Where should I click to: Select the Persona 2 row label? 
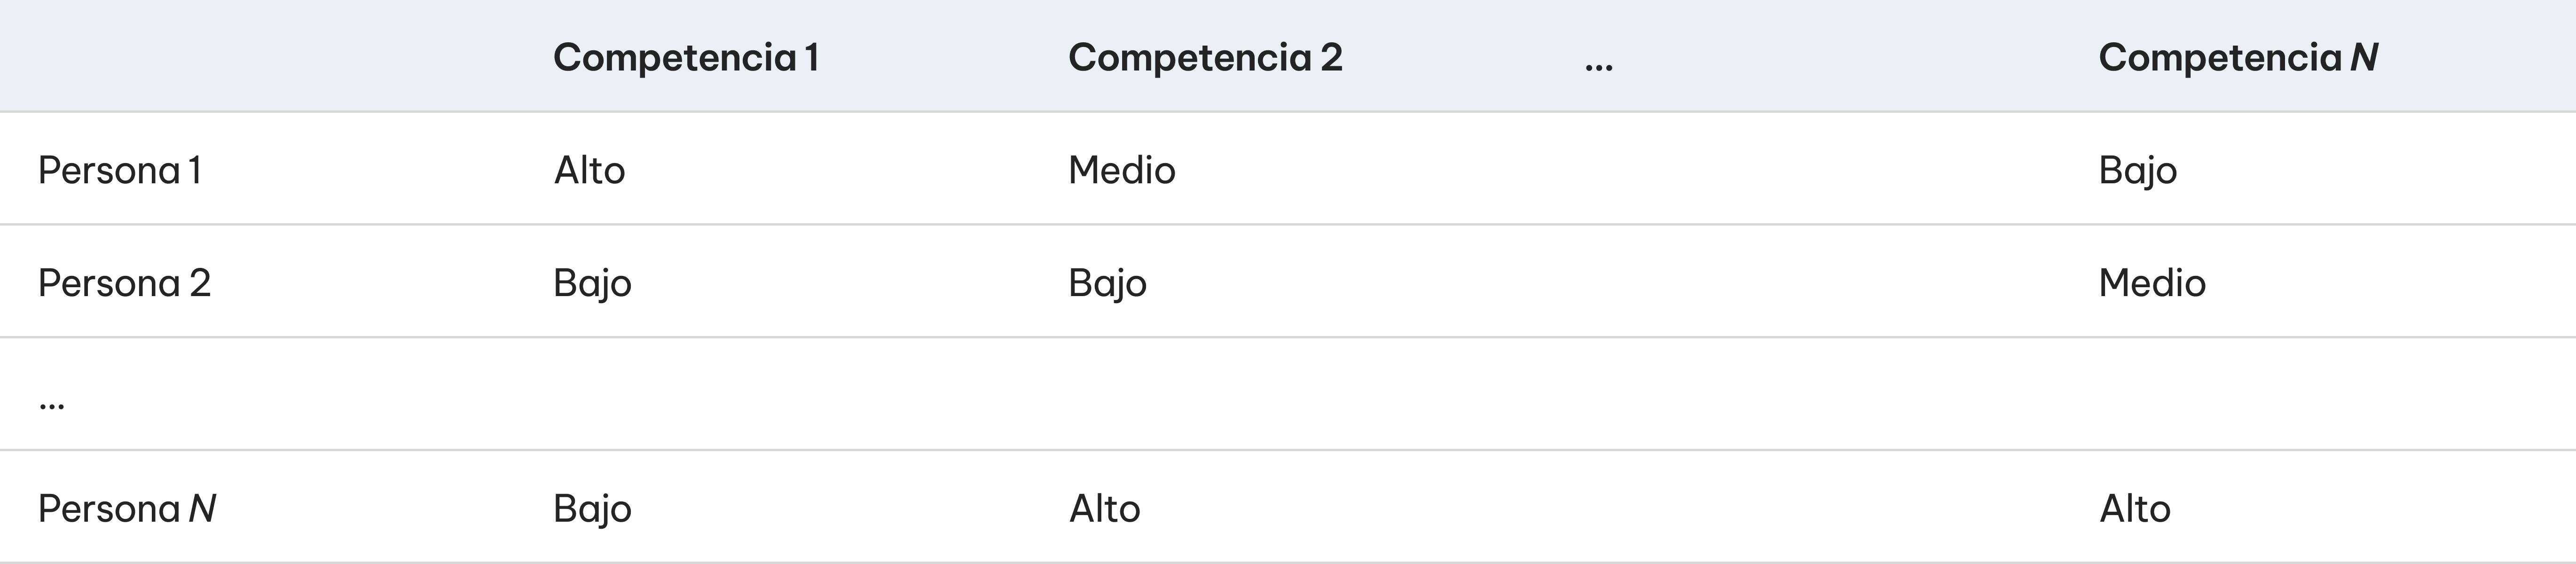[124, 283]
